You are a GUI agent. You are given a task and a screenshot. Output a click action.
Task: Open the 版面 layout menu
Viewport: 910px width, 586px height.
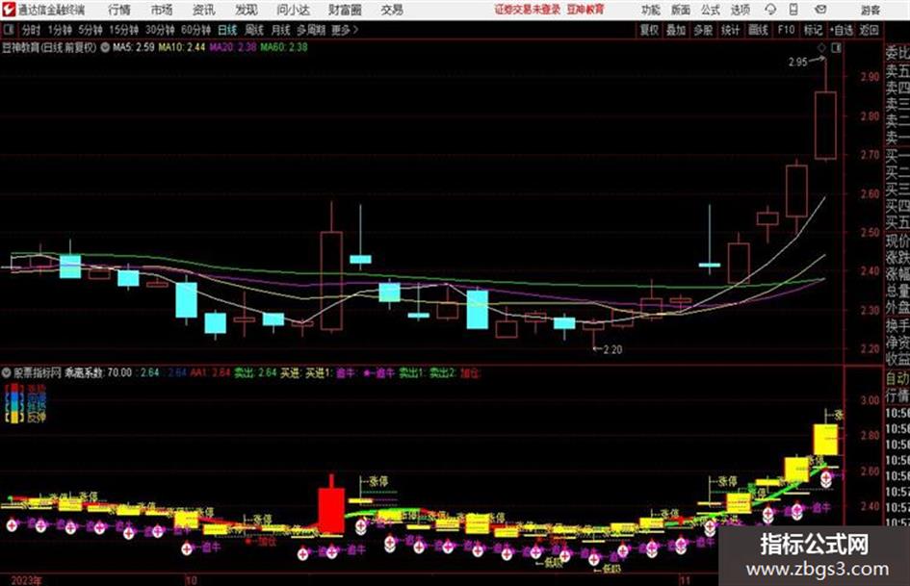pos(681,10)
